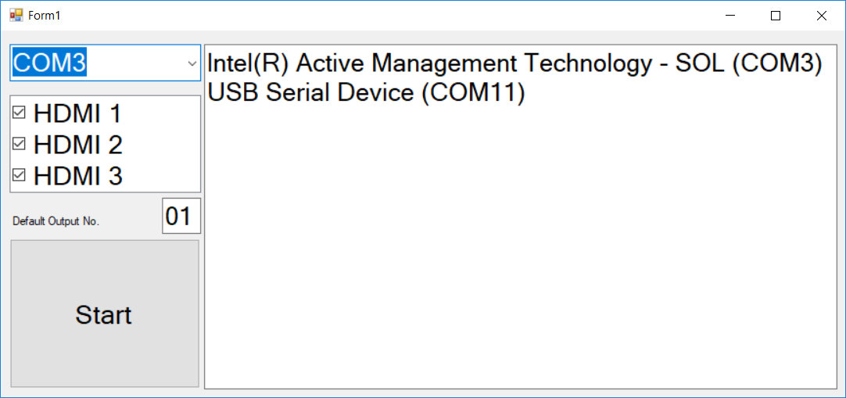Select the Intel(R) Active Management Technology line
Image resolution: width=846 pixels, height=398 pixels.
(x=514, y=64)
